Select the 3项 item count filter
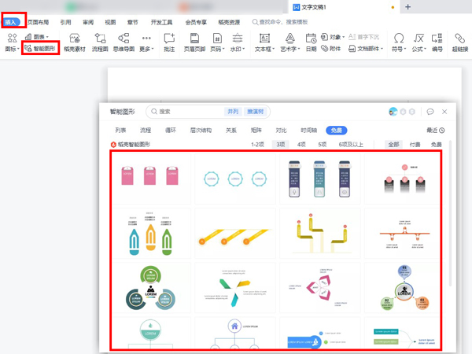The height and width of the screenshot is (354, 472). tap(280, 145)
